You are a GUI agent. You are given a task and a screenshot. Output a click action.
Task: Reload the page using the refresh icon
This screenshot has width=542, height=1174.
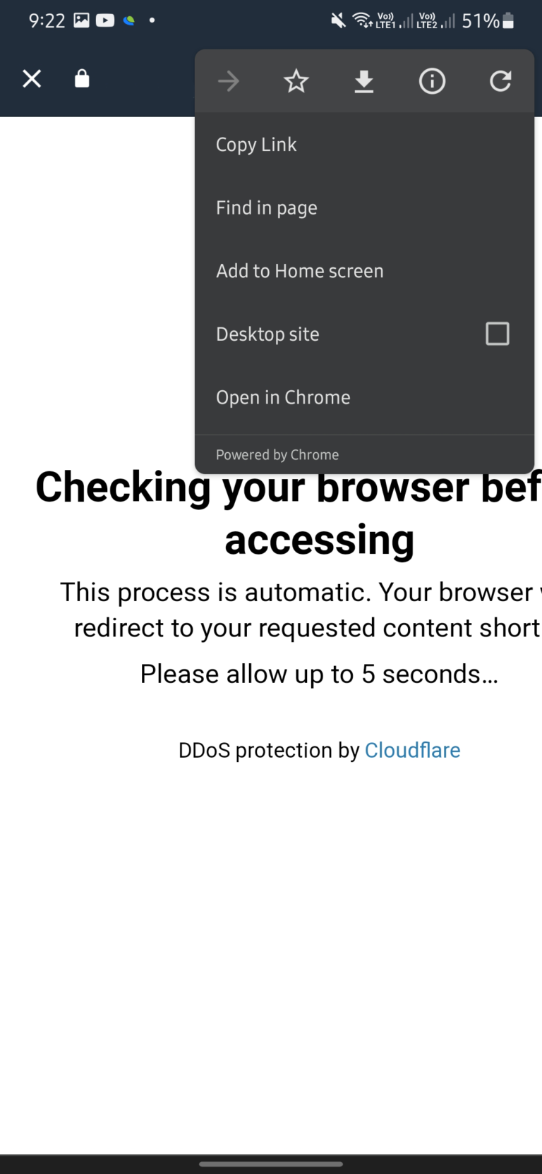pyautogui.click(x=500, y=80)
